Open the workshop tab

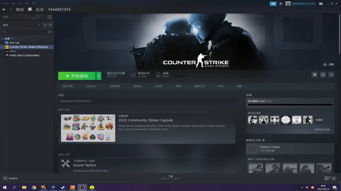[199, 86]
